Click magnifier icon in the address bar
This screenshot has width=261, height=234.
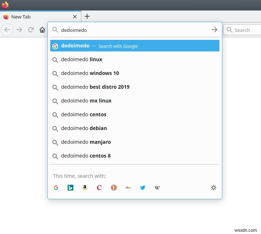click(55, 30)
